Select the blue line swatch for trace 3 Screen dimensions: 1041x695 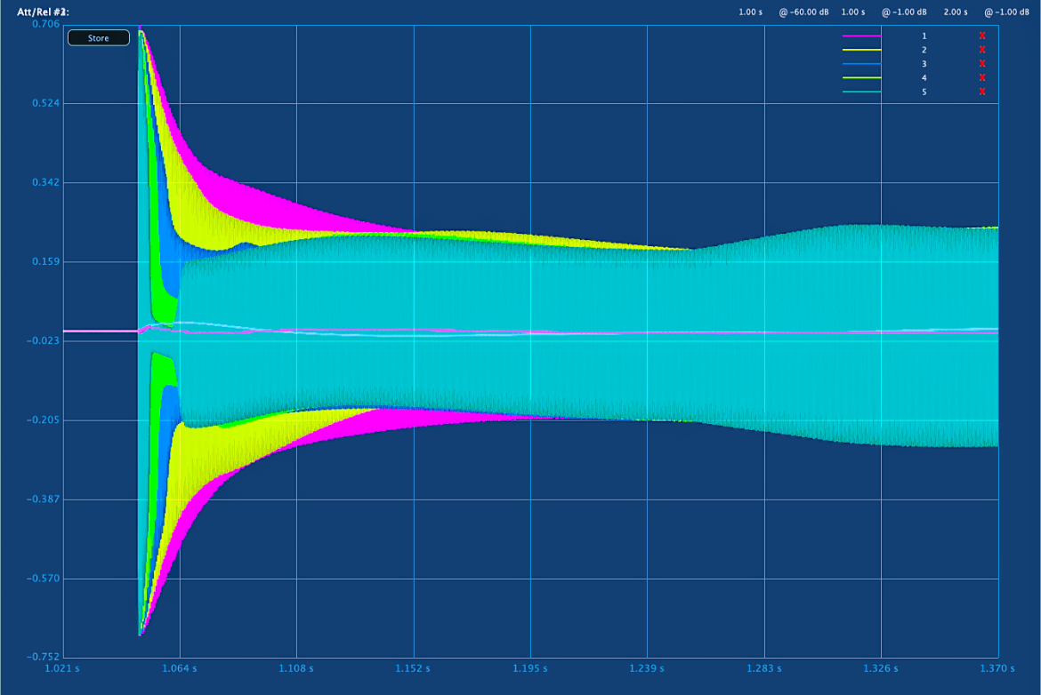862,64
